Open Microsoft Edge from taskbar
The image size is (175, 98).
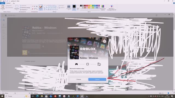37,96
